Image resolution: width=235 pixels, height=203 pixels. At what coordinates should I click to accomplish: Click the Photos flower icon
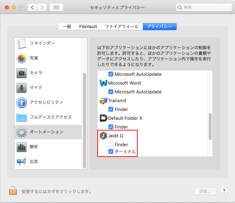pyautogui.click(x=21, y=58)
